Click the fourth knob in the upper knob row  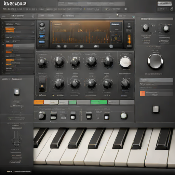tap(92, 61)
